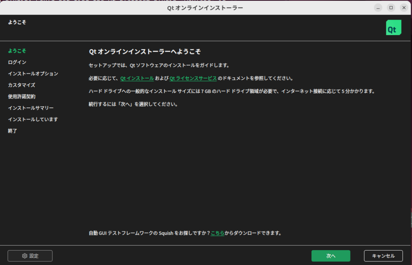The width and height of the screenshot is (412, 265).
Task: Go to the インストールオプション sidebar step
Action: pos(33,74)
